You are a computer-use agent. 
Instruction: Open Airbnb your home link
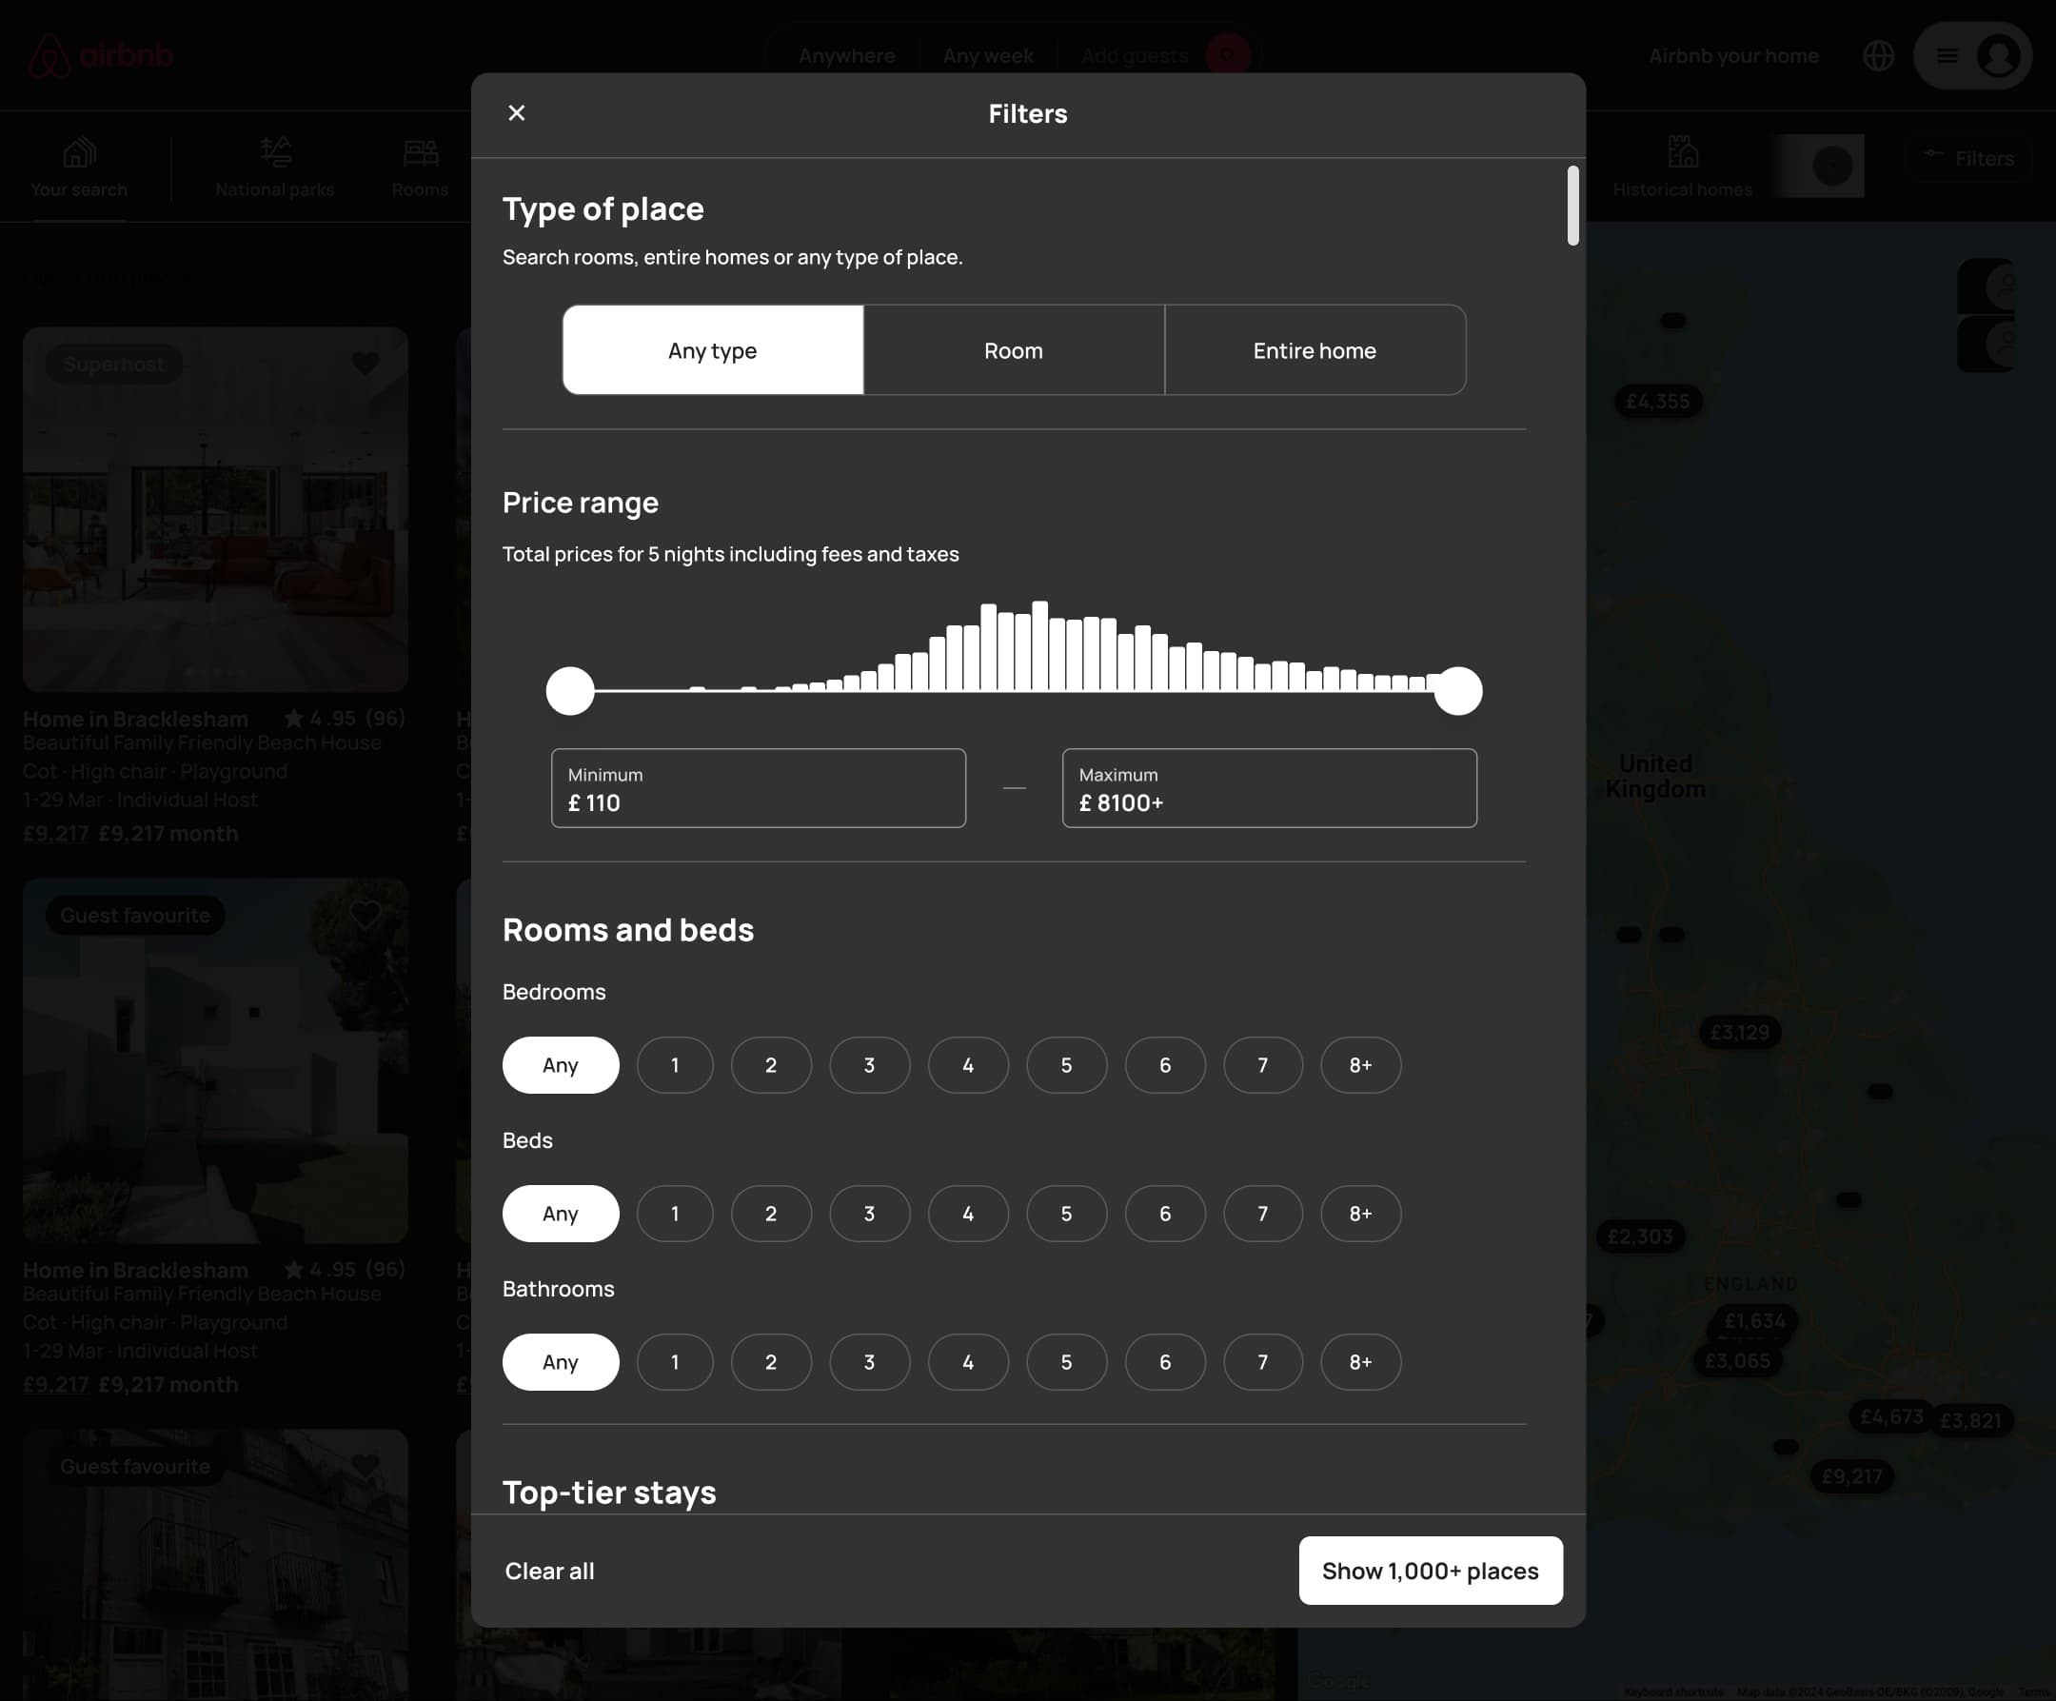pyautogui.click(x=1733, y=56)
